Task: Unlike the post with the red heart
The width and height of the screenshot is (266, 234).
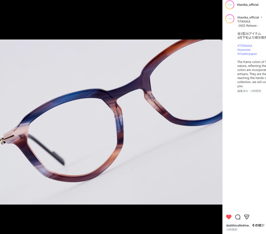Action: click(229, 217)
